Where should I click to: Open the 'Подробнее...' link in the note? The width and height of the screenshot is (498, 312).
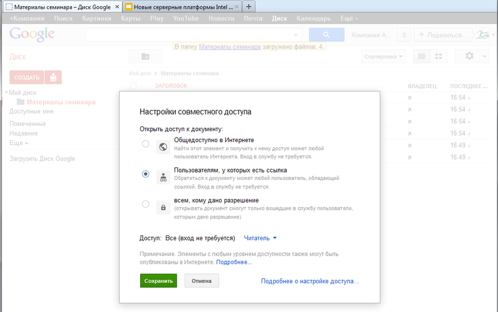tap(234, 262)
